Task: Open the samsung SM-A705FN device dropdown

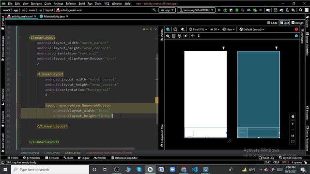Action: 196,10
